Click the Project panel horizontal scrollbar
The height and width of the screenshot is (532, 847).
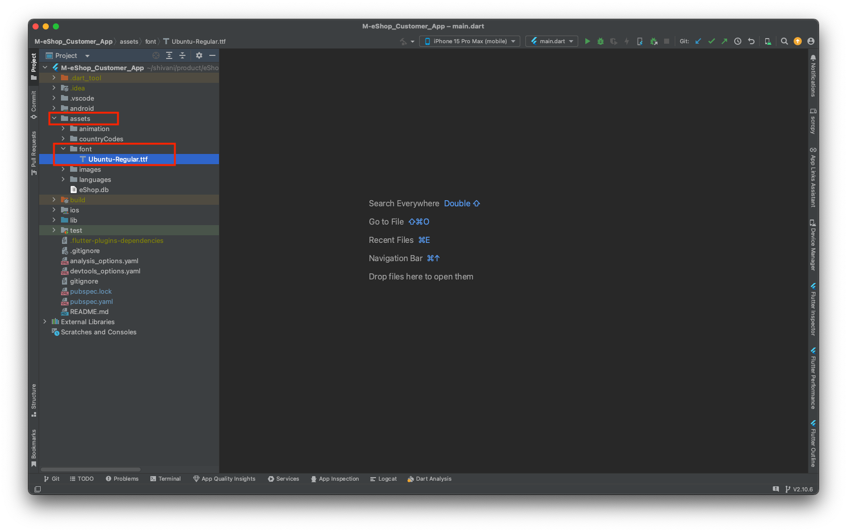[90, 470]
